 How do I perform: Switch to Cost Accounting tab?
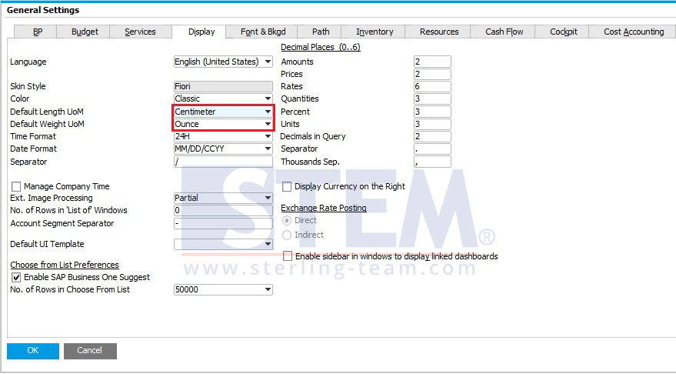(x=633, y=32)
